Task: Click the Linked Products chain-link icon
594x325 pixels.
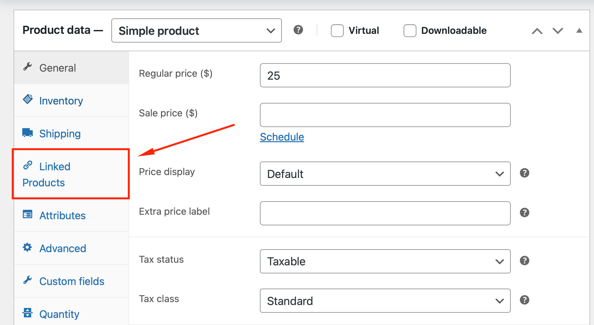Action: coord(27,165)
